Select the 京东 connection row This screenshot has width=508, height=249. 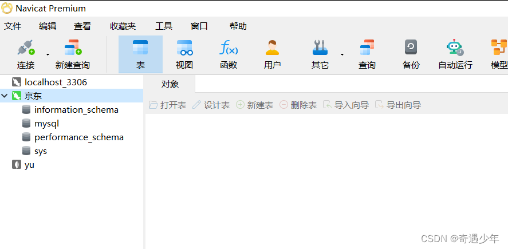click(x=72, y=96)
